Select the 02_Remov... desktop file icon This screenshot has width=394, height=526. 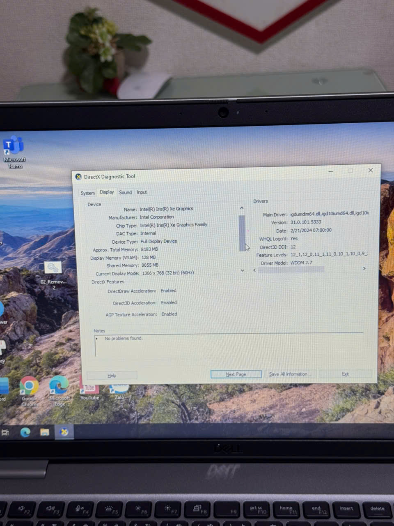pos(53,275)
